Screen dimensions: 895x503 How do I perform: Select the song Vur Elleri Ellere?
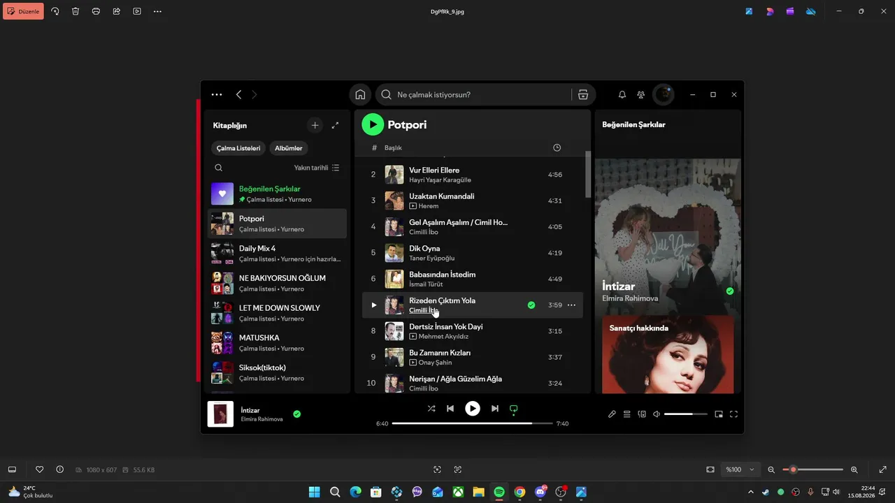click(434, 170)
